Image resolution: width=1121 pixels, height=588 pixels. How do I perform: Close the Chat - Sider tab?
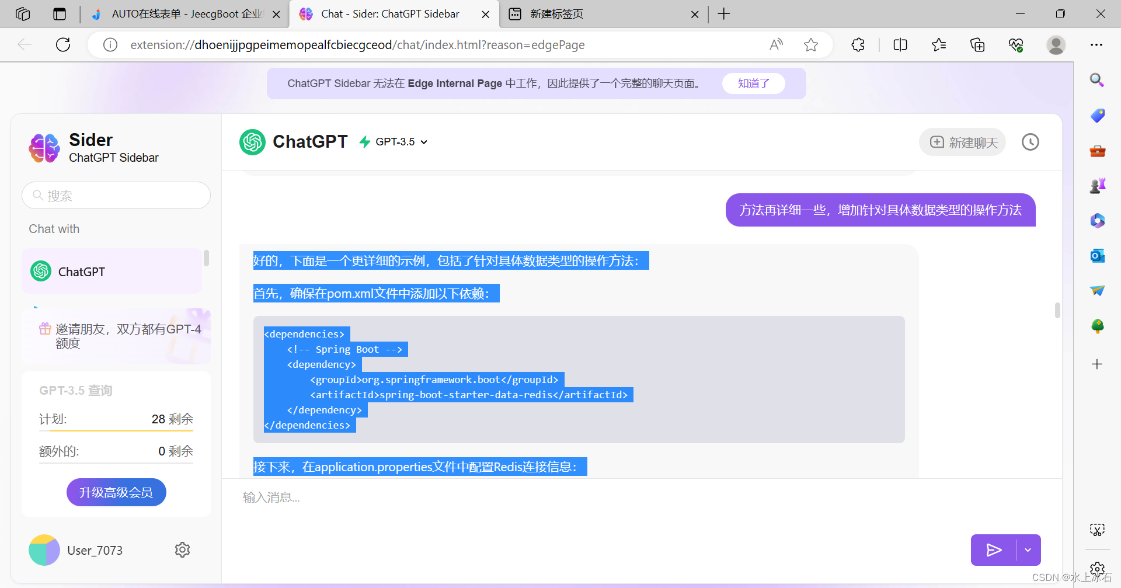pos(485,15)
